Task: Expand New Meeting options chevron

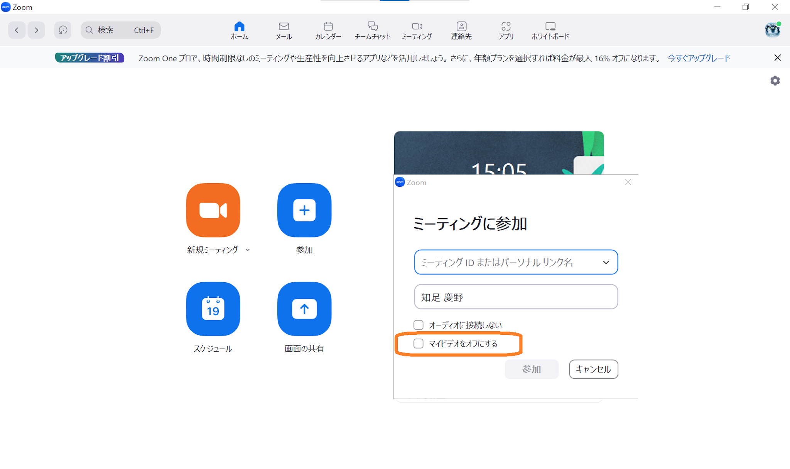Action: (x=248, y=250)
